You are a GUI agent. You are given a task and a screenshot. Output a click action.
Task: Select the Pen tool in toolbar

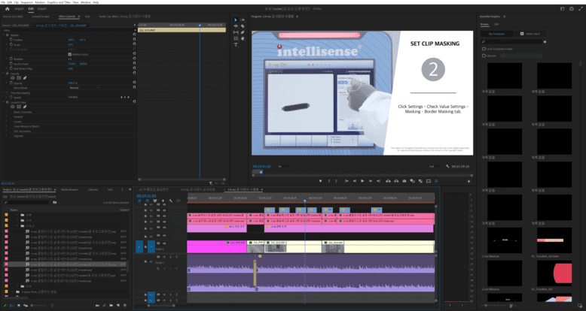pos(243,32)
